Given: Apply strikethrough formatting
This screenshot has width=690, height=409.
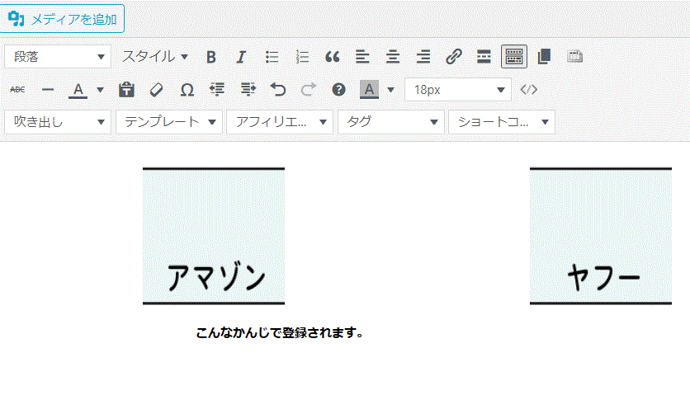Looking at the screenshot, I should coord(17,90).
